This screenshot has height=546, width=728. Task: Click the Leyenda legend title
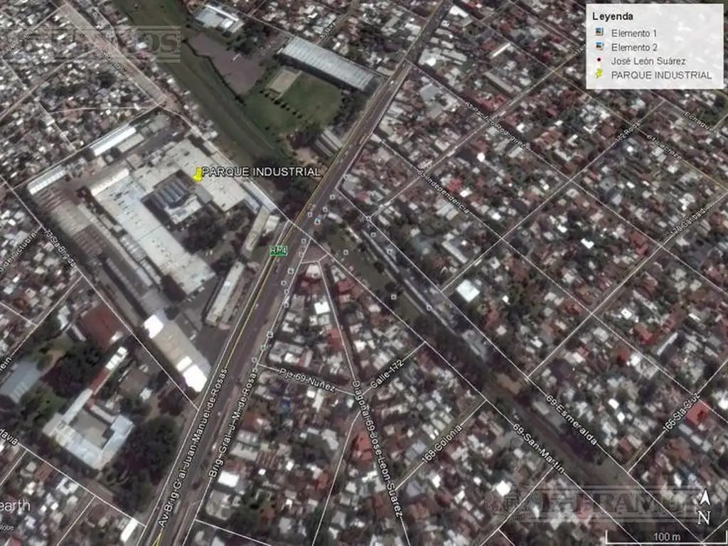point(613,16)
